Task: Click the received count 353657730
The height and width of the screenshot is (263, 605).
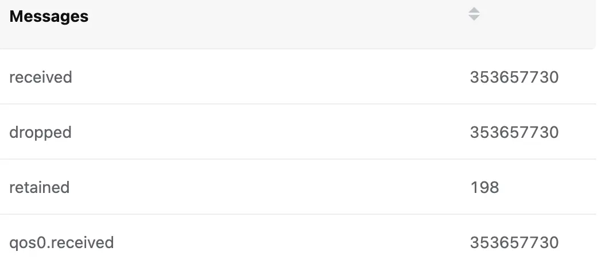Action: tap(514, 77)
